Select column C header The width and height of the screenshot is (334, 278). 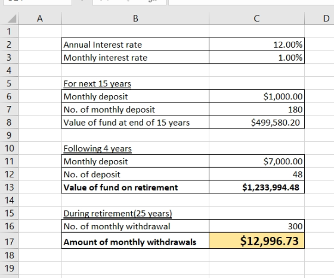[256, 18]
